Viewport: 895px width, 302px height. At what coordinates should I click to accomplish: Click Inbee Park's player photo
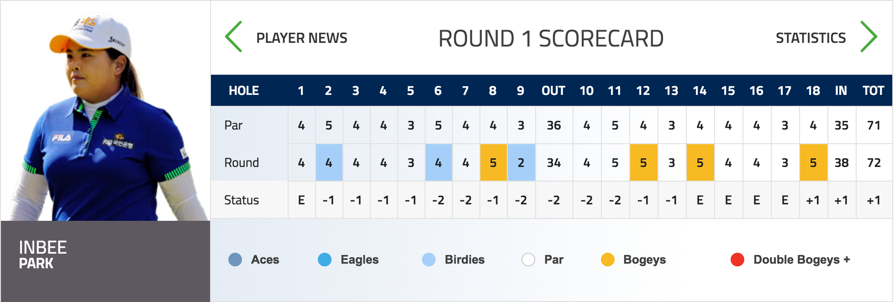pos(106,114)
